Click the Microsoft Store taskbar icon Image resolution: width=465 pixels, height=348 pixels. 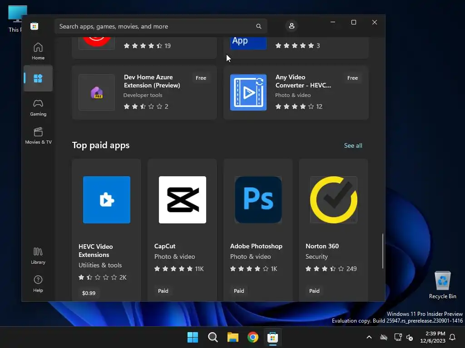[x=273, y=337]
